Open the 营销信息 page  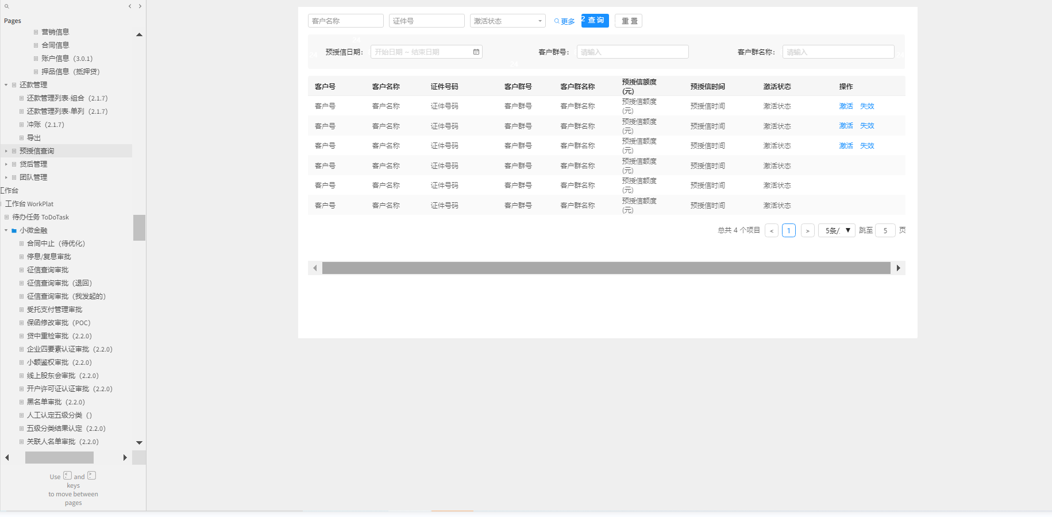click(x=55, y=32)
